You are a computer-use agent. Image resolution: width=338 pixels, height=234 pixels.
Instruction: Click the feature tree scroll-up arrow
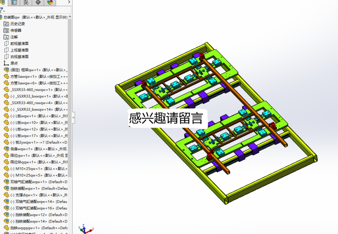(70, 17)
